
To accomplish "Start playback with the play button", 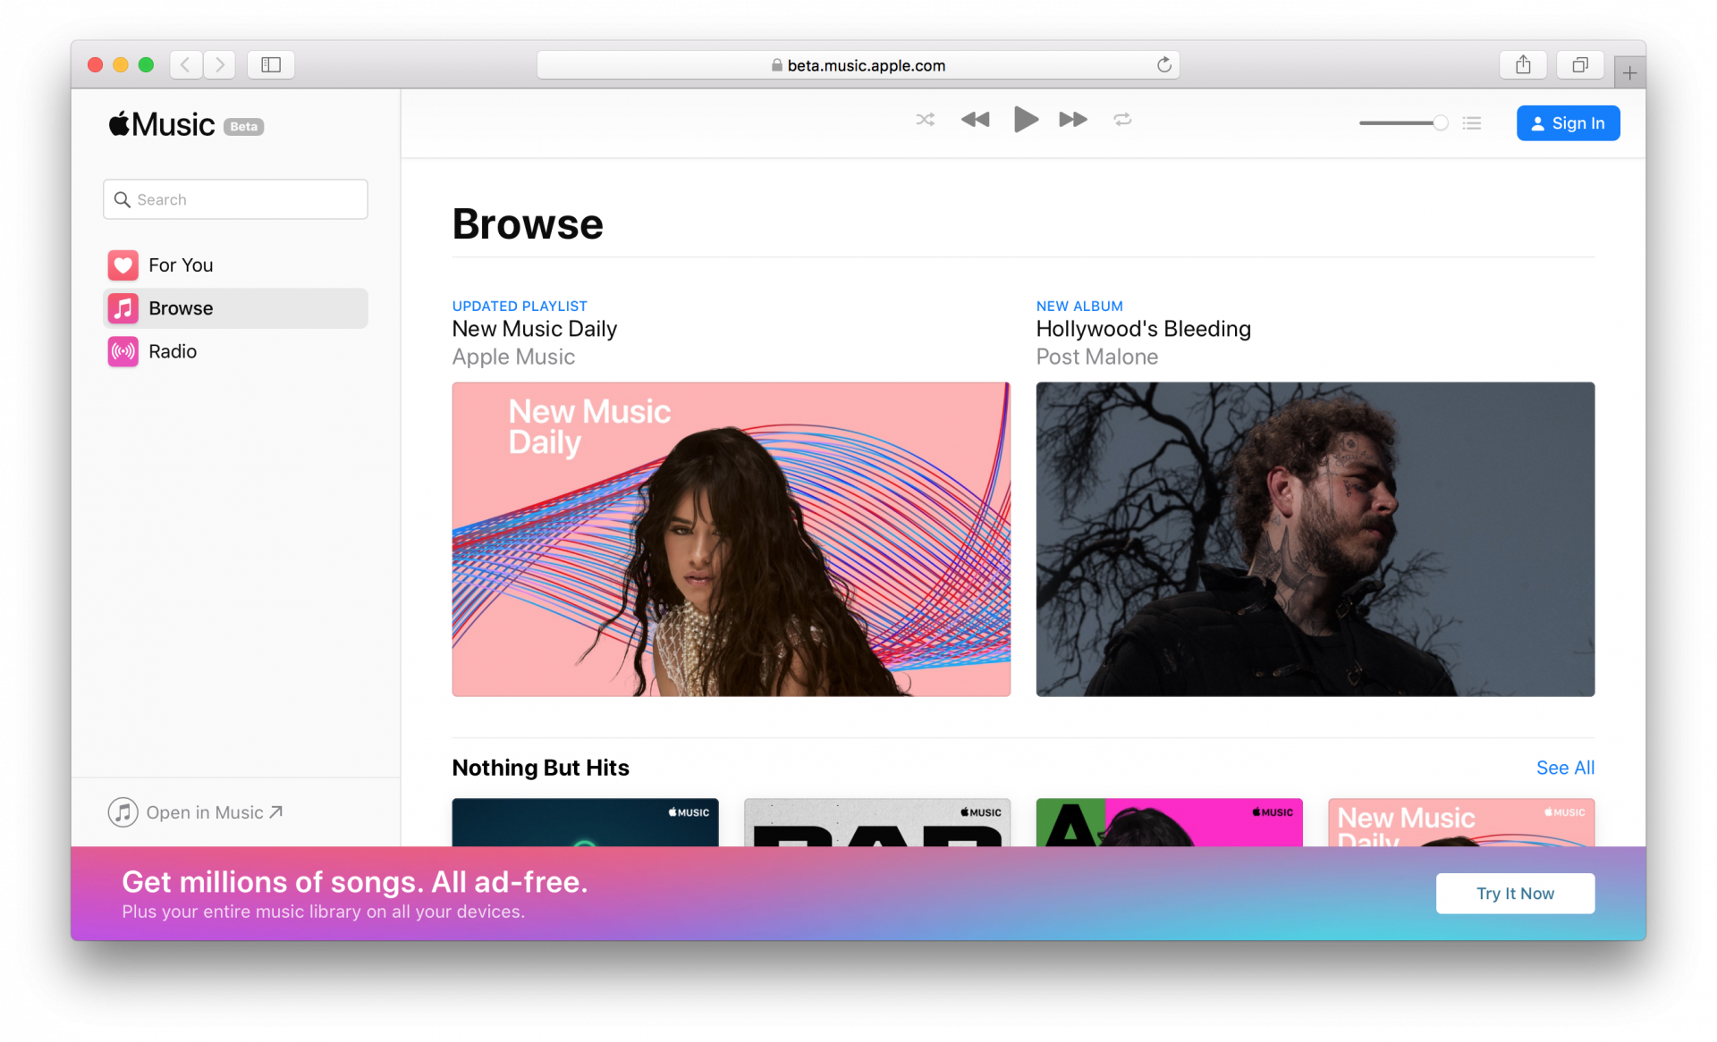I will point(1026,120).
